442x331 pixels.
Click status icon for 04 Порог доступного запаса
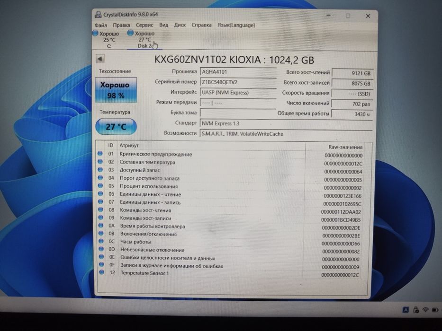(100, 178)
